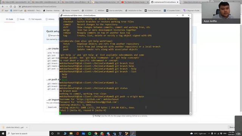Open Task View on the taskbar

59,133
